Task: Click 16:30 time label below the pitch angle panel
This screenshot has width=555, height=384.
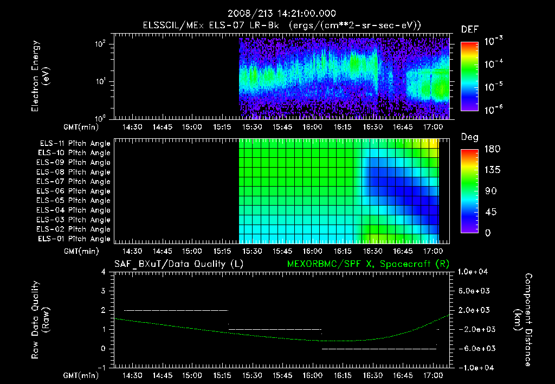Action: coord(373,252)
